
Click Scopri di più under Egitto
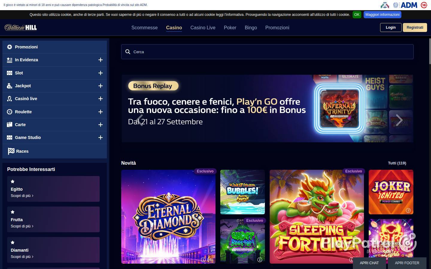click(22, 196)
